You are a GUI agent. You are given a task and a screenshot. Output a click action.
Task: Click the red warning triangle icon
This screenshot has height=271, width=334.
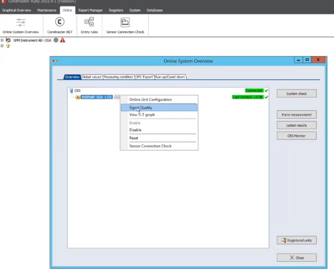(x=62, y=40)
